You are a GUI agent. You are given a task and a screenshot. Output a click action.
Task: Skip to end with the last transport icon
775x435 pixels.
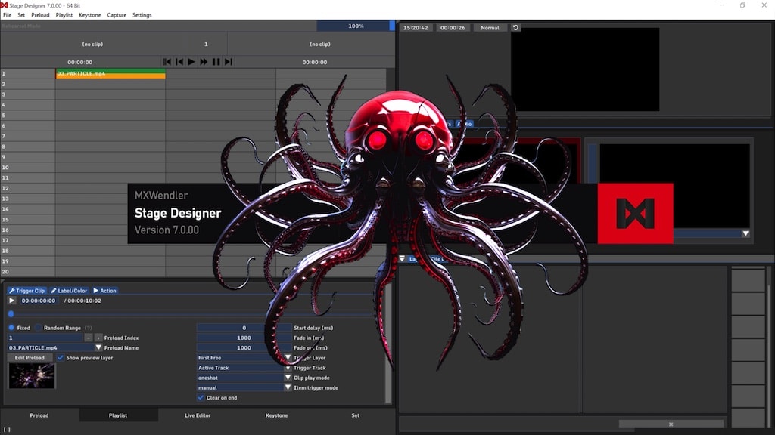(x=228, y=62)
